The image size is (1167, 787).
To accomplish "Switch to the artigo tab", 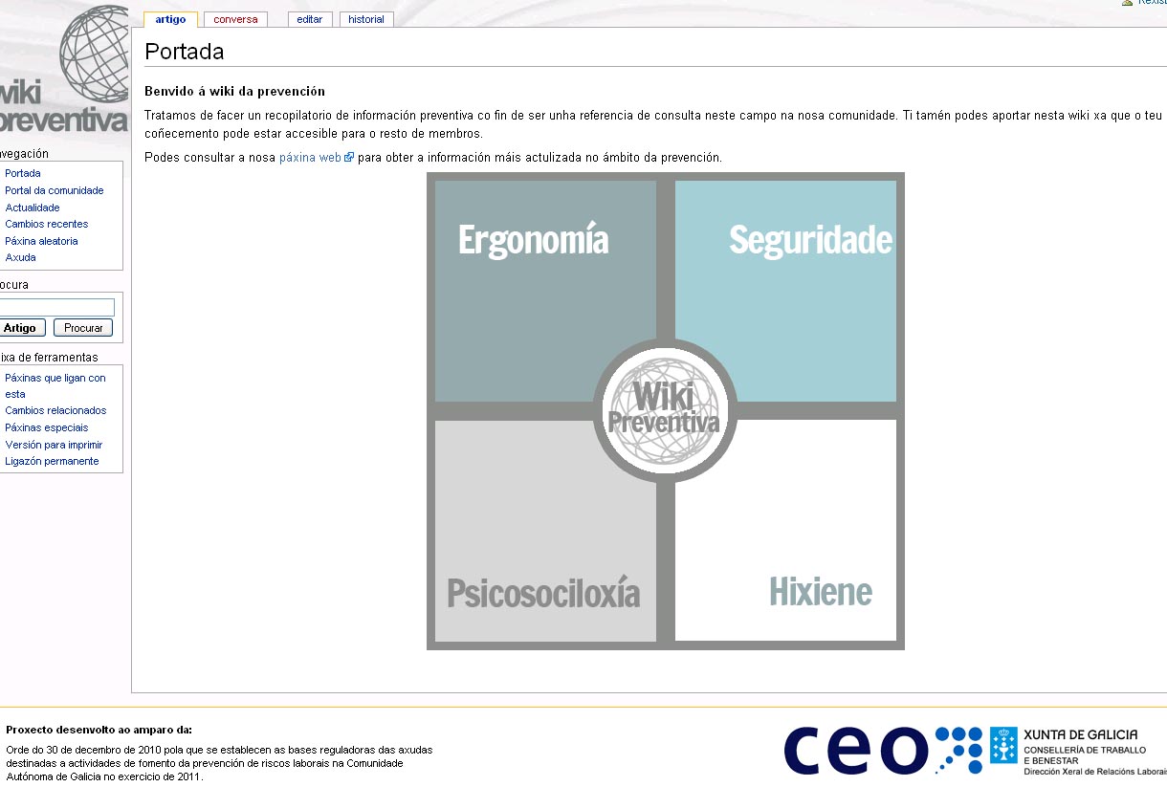I will 170,19.
